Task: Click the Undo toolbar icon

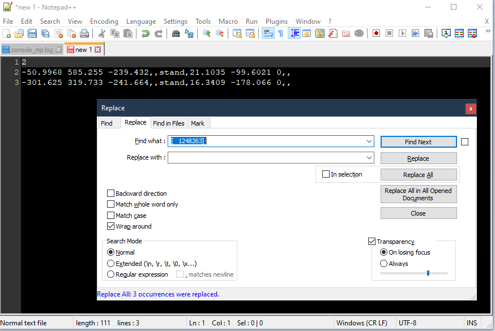Action: click(x=146, y=33)
